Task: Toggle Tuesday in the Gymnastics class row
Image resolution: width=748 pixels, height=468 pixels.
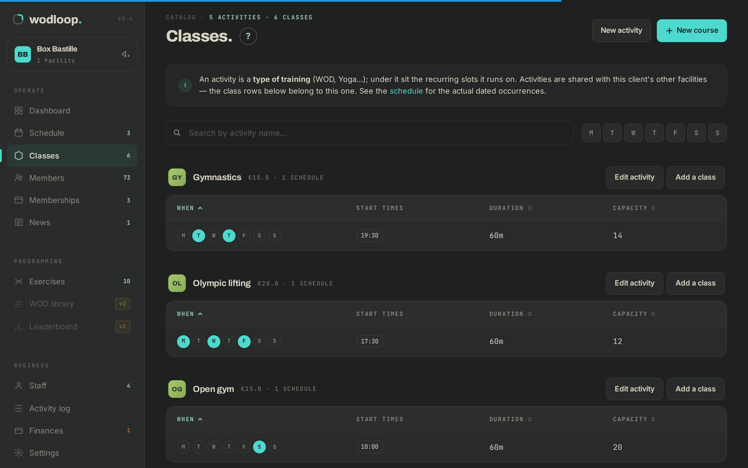Action: (x=199, y=235)
